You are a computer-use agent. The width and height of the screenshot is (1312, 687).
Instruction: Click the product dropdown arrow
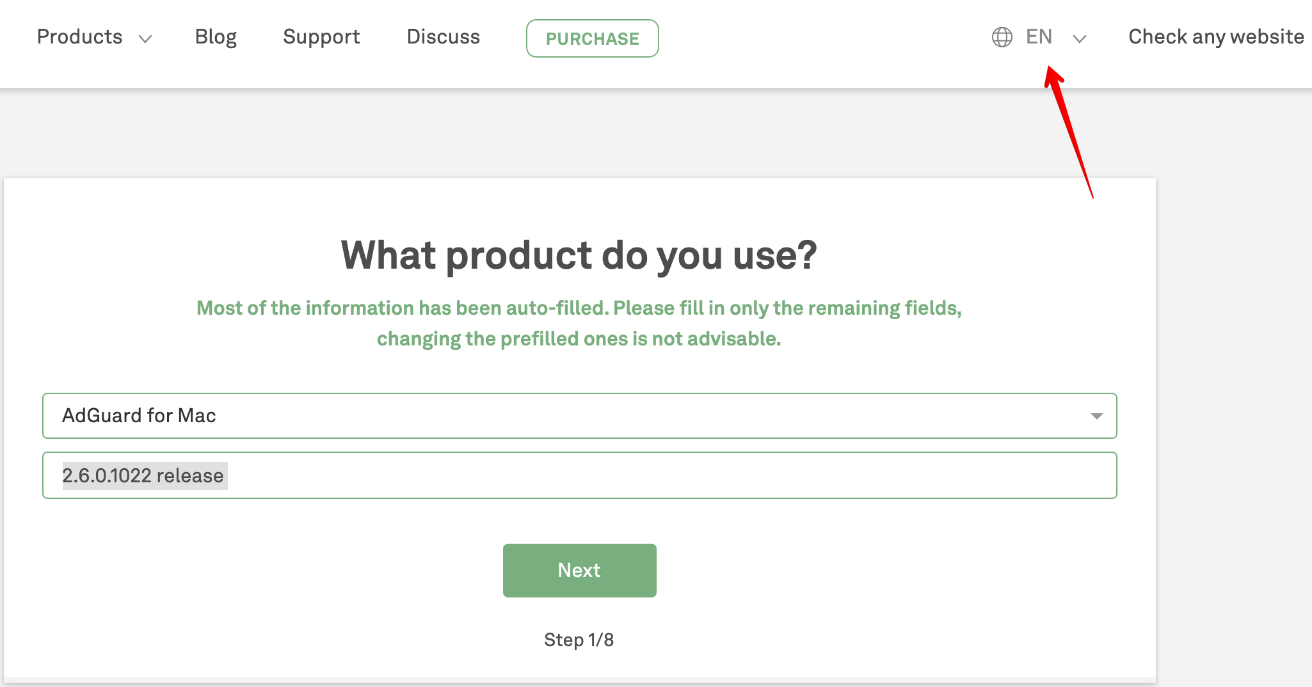[1096, 416]
